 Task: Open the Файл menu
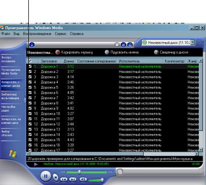(x=6, y=34)
